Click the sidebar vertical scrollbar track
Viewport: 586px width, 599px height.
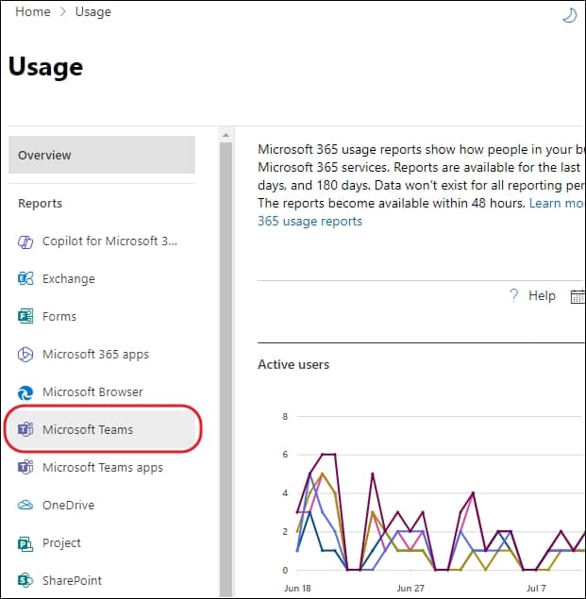(x=226, y=369)
